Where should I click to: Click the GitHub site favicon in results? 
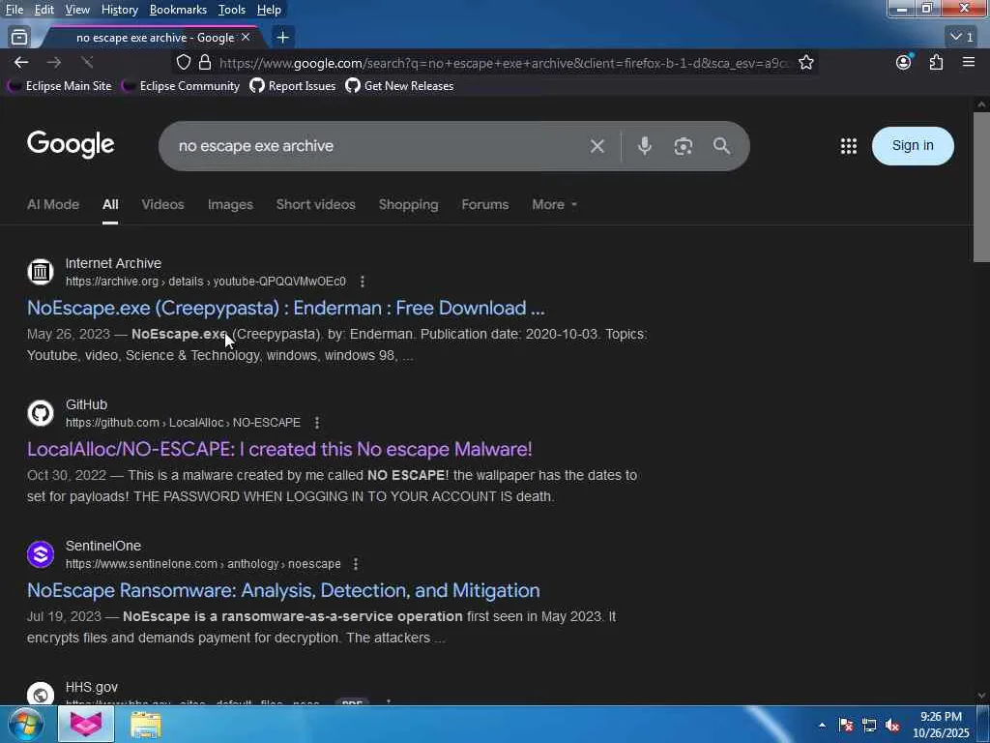(41, 413)
